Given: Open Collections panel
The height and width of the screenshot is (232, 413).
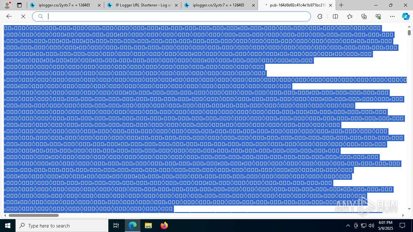Looking at the screenshot, I should 364,16.
